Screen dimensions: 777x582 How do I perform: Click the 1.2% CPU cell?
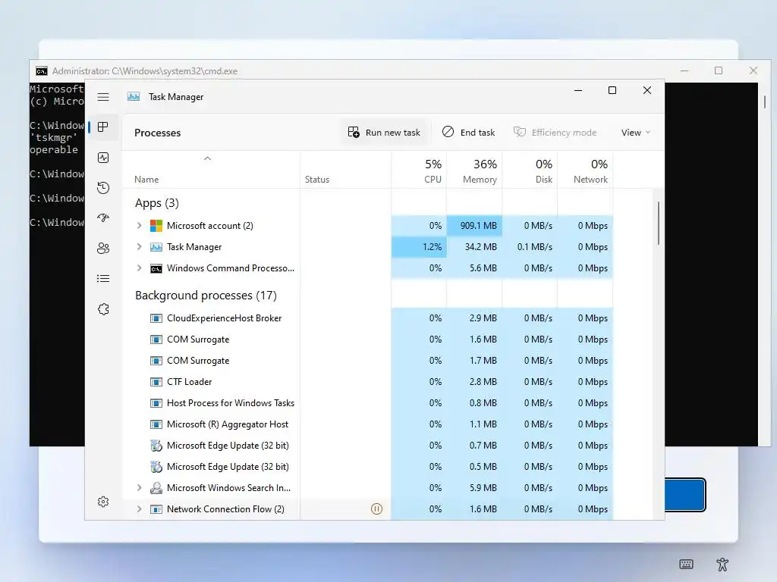pos(419,247)
